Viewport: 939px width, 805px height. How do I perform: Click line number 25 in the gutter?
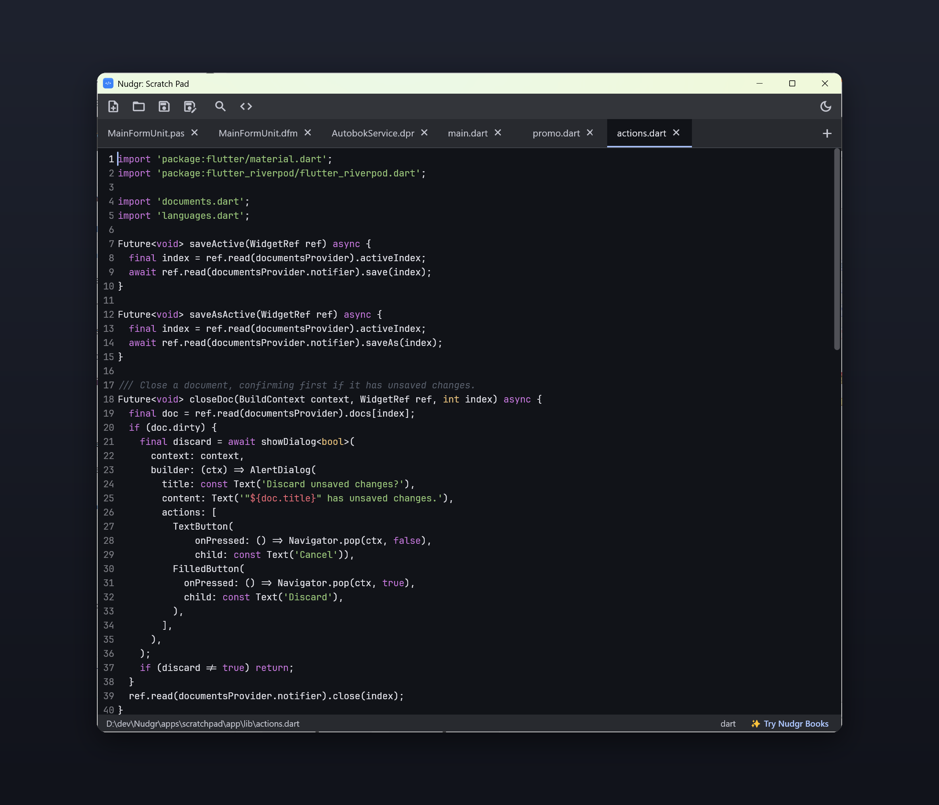tap(109, 498)
